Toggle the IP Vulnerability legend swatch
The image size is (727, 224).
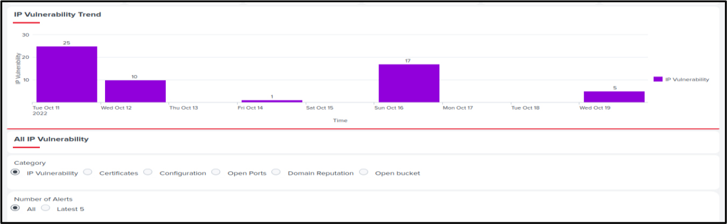pyautogui.click(x=658, y=79)
